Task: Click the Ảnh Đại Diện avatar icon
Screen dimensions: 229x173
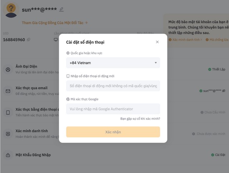Action: click(x=8, y=70)
